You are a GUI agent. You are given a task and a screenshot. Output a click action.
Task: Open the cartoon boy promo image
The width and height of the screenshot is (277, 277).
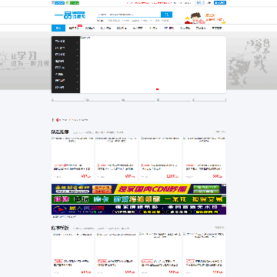point(205,18)
